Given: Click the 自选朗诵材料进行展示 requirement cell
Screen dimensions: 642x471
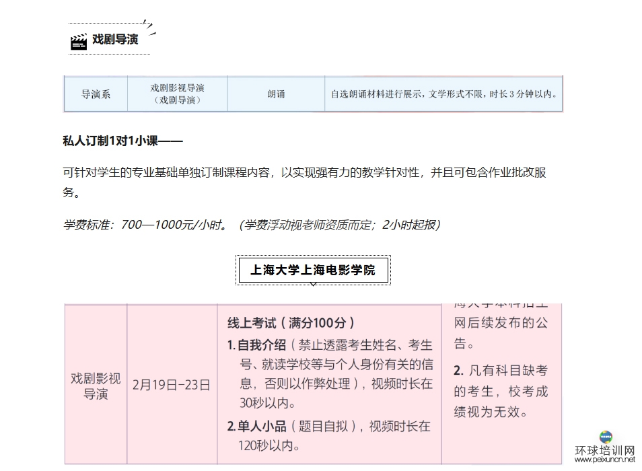Looking at the screenshot, I should [x=443, y=94].
